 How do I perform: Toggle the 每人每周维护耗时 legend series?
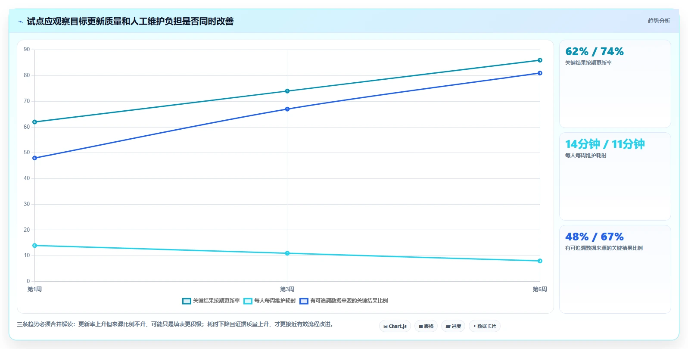[x=270, y=301]
